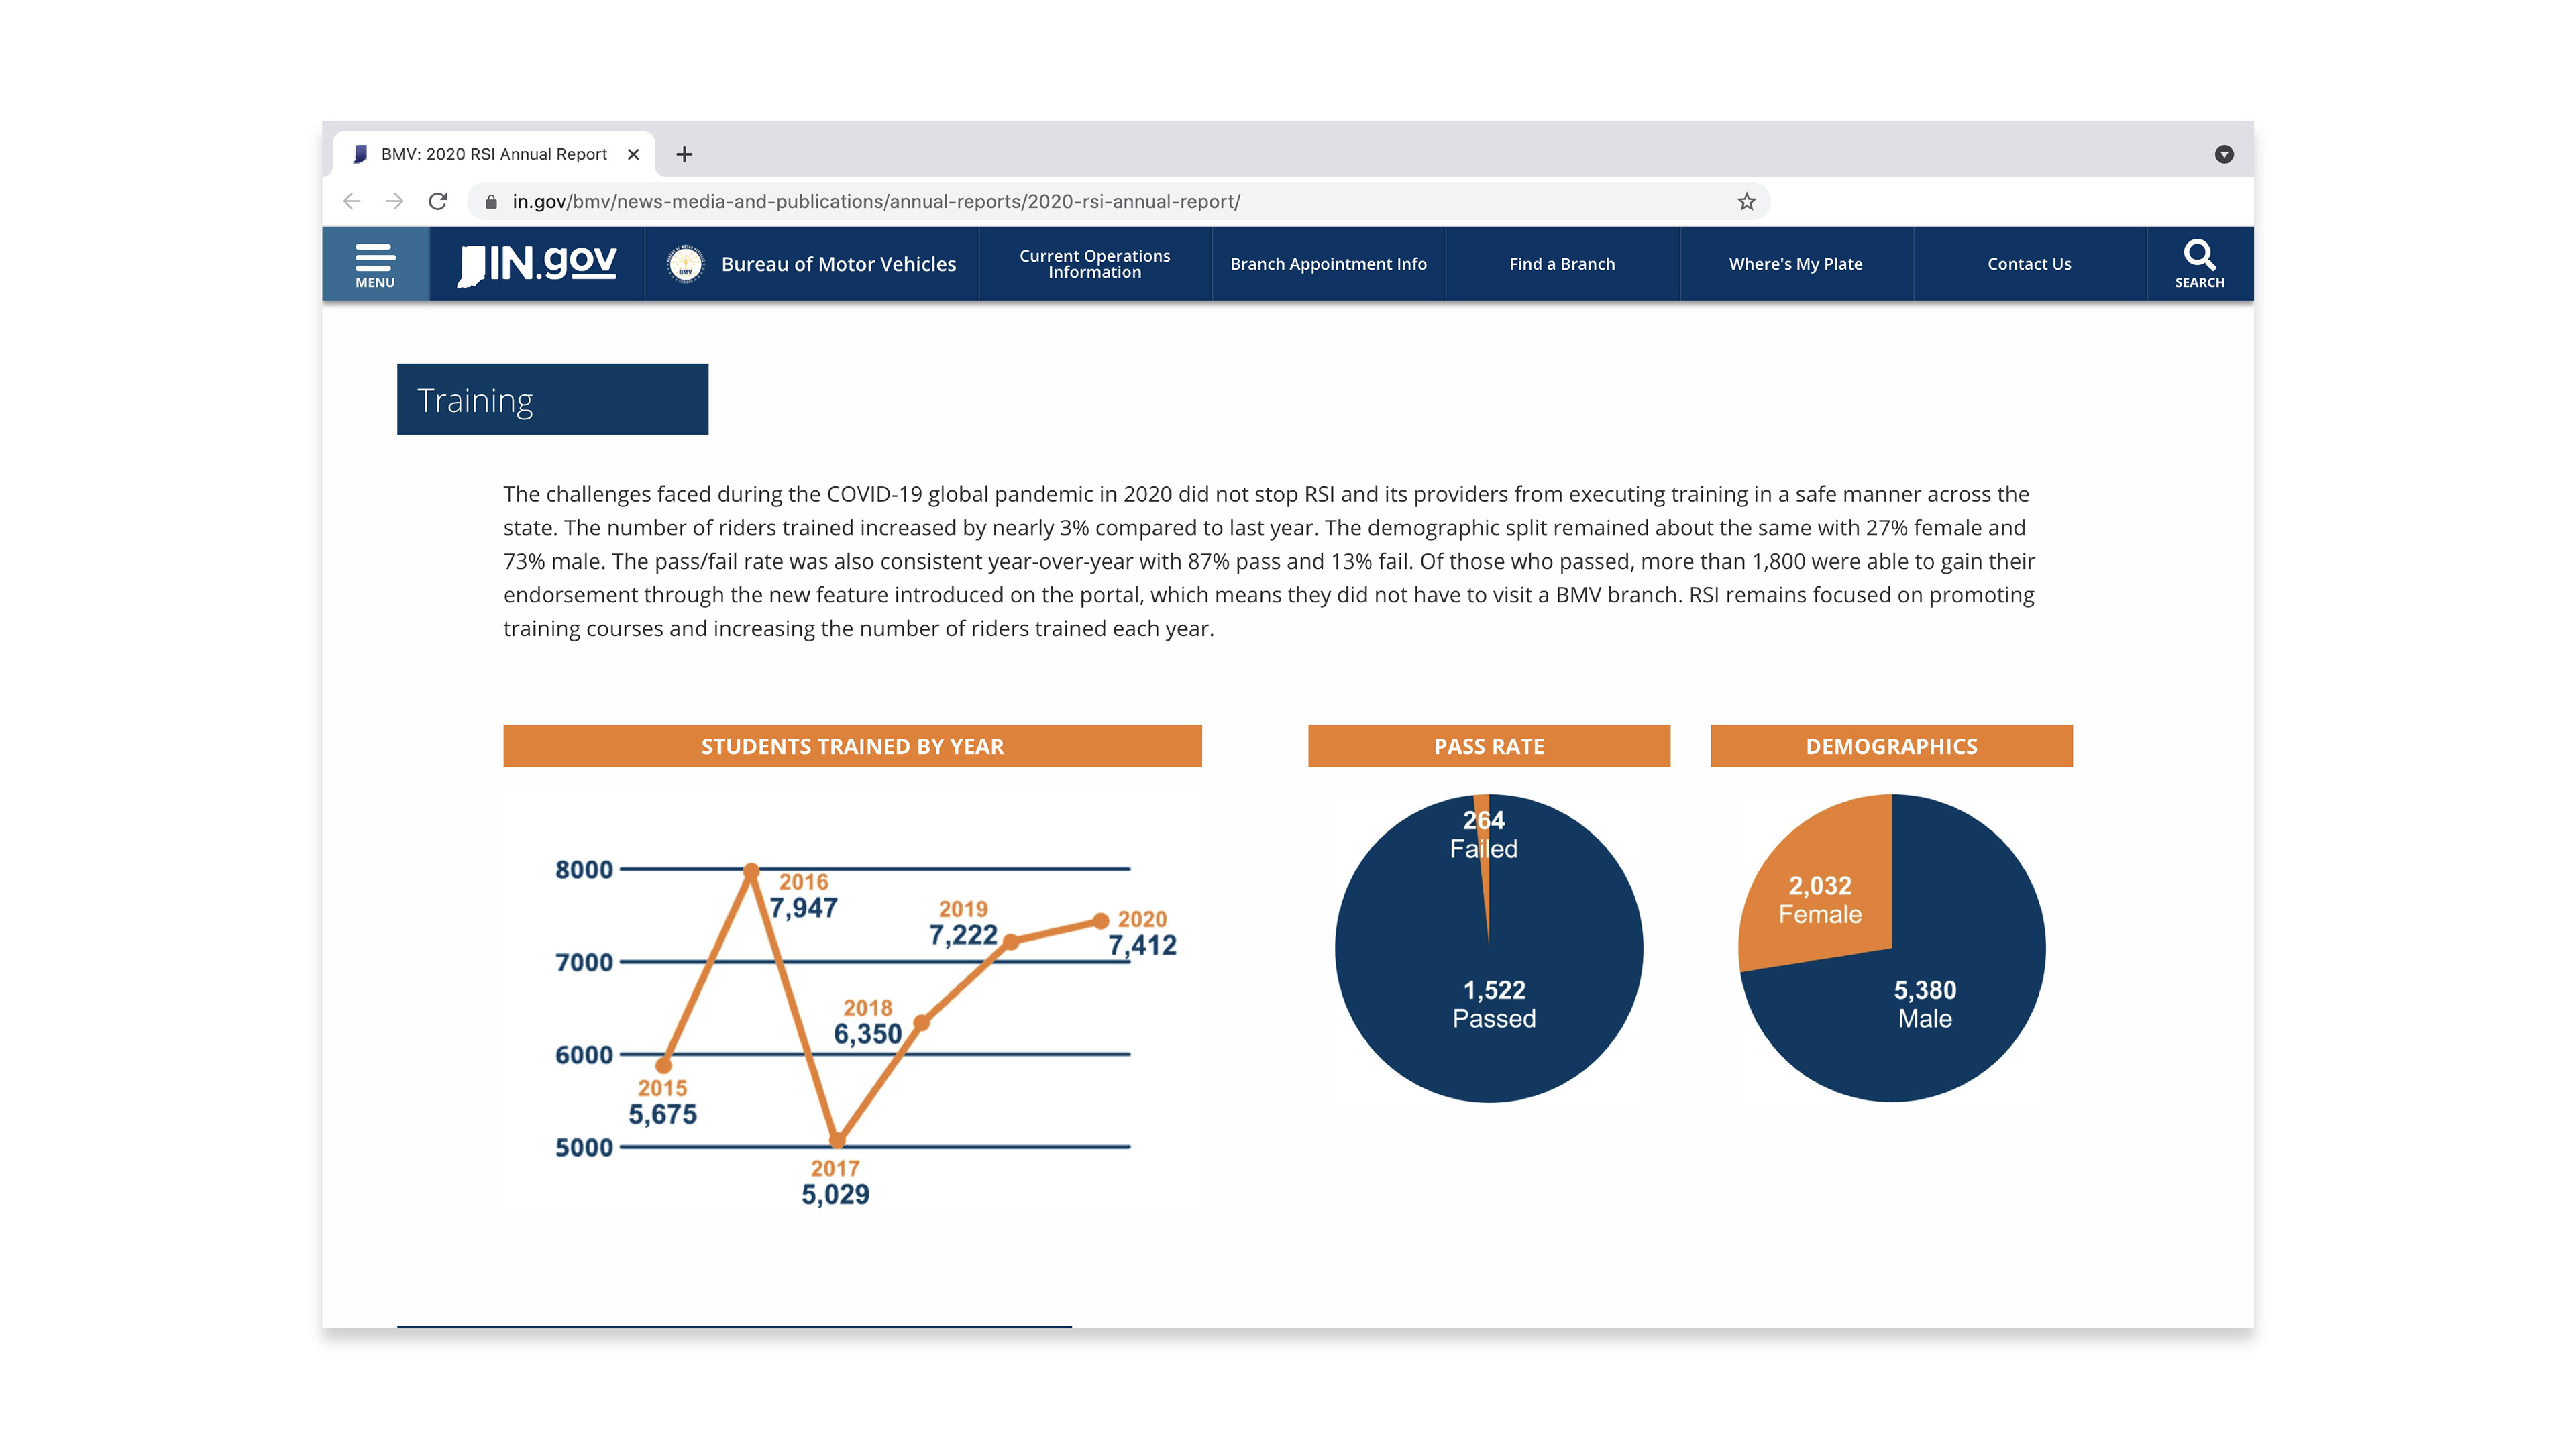Click the BMV seal icon
Screen dimensions: 2576x1449
click(x=686, y=264)
